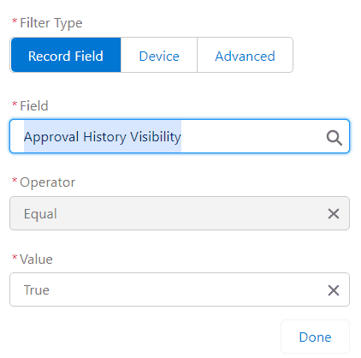
Task: Click required asterisk beside Field label
Action: tap(15, 104)
